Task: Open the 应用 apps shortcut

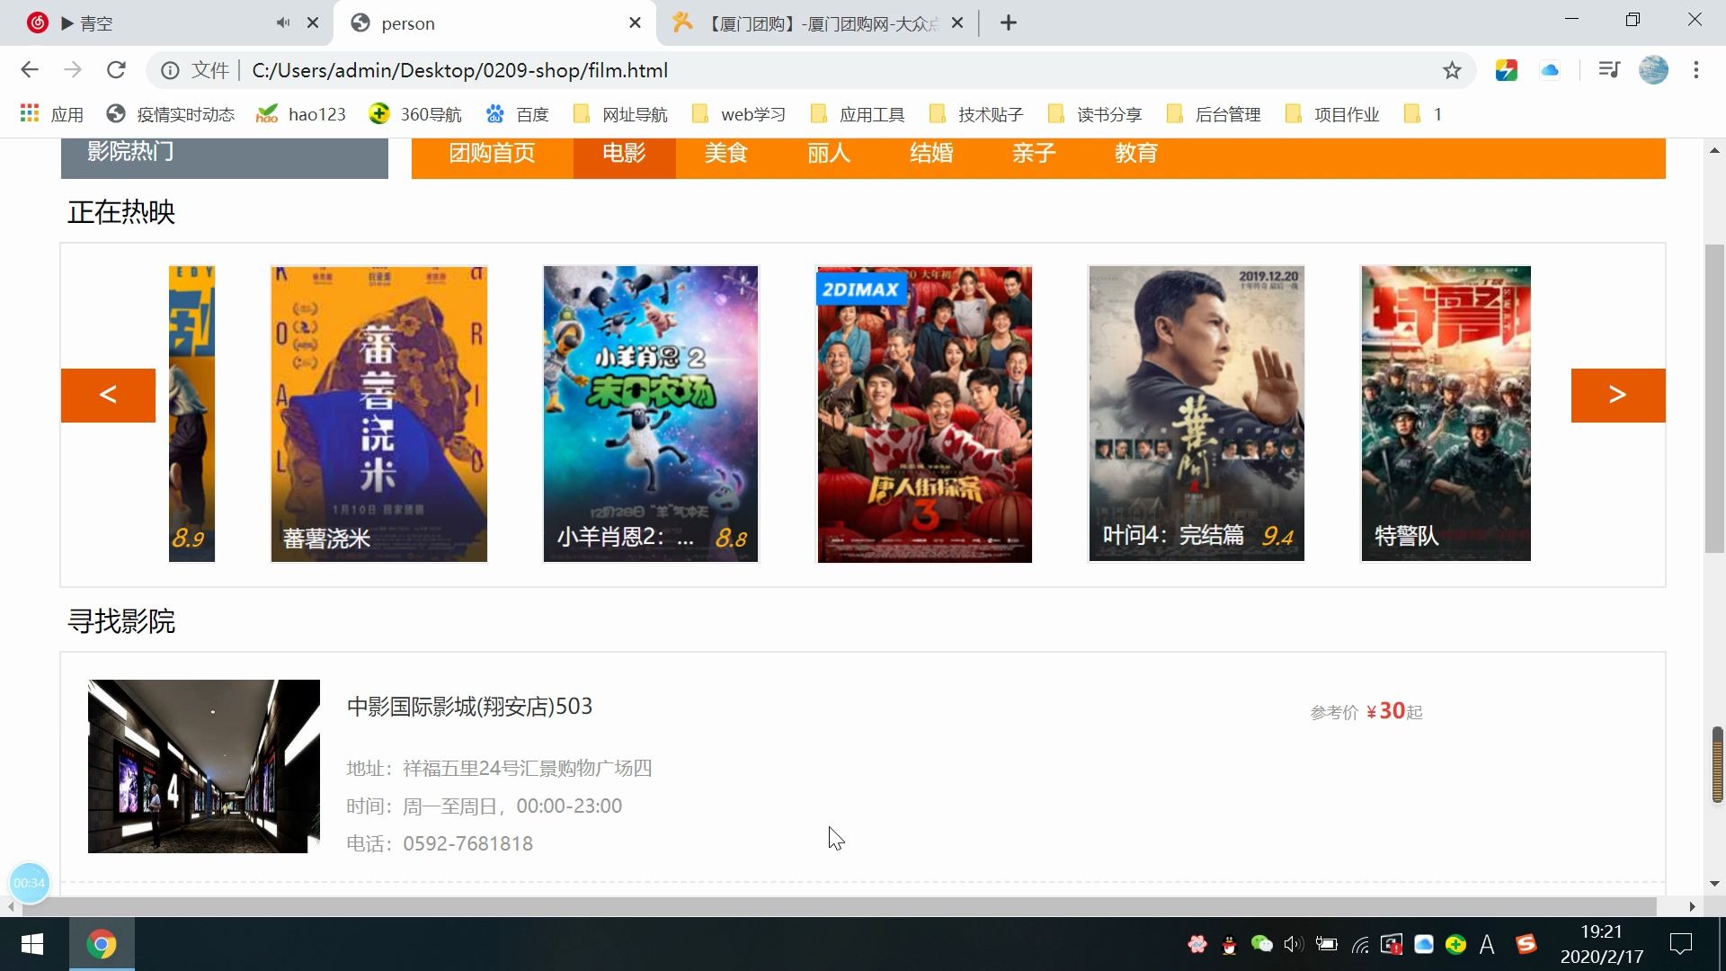Action: coord(51,114)
